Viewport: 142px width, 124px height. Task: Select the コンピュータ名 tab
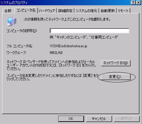[26, 10]
